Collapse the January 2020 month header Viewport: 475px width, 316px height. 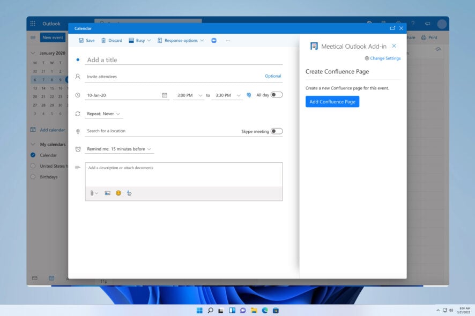32,52
